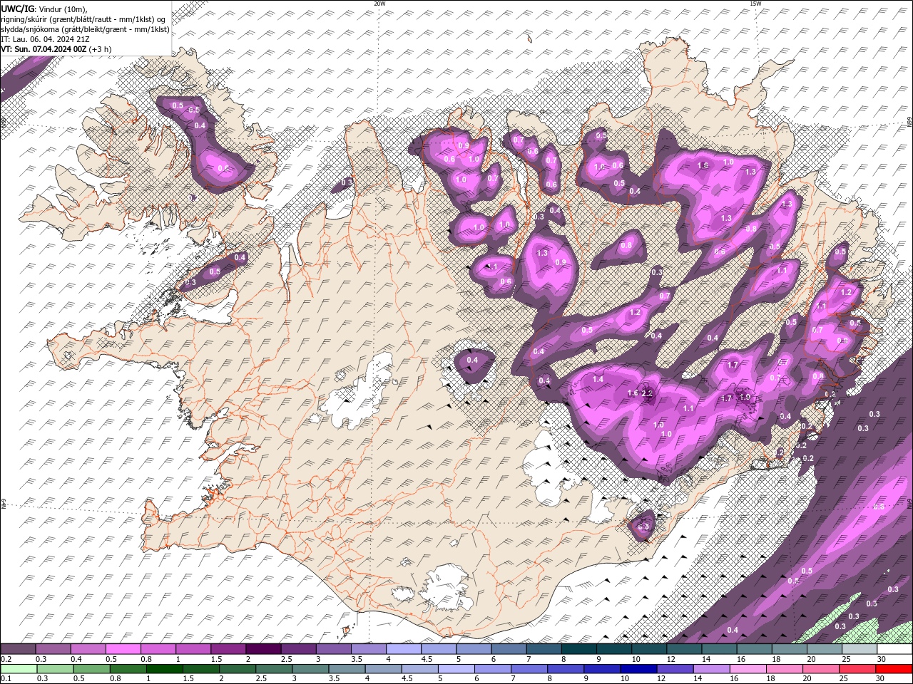This screenshot has height=684, width=913.
Task: Click the '4.5' label in the top legend row
Action: tap(427, 659)
